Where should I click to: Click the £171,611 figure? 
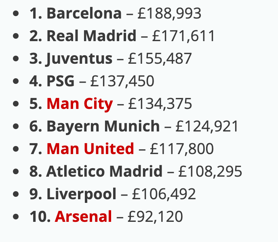(183, 36)
